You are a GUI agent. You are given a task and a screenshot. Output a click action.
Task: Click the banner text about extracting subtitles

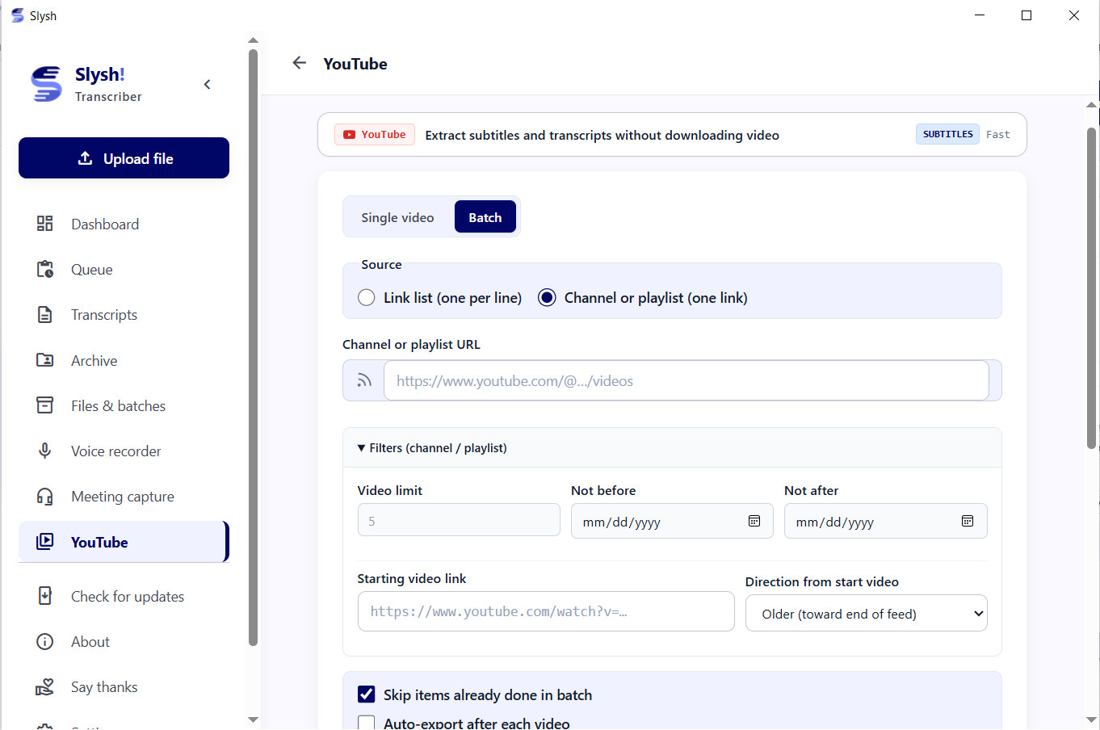click(602, 135)
